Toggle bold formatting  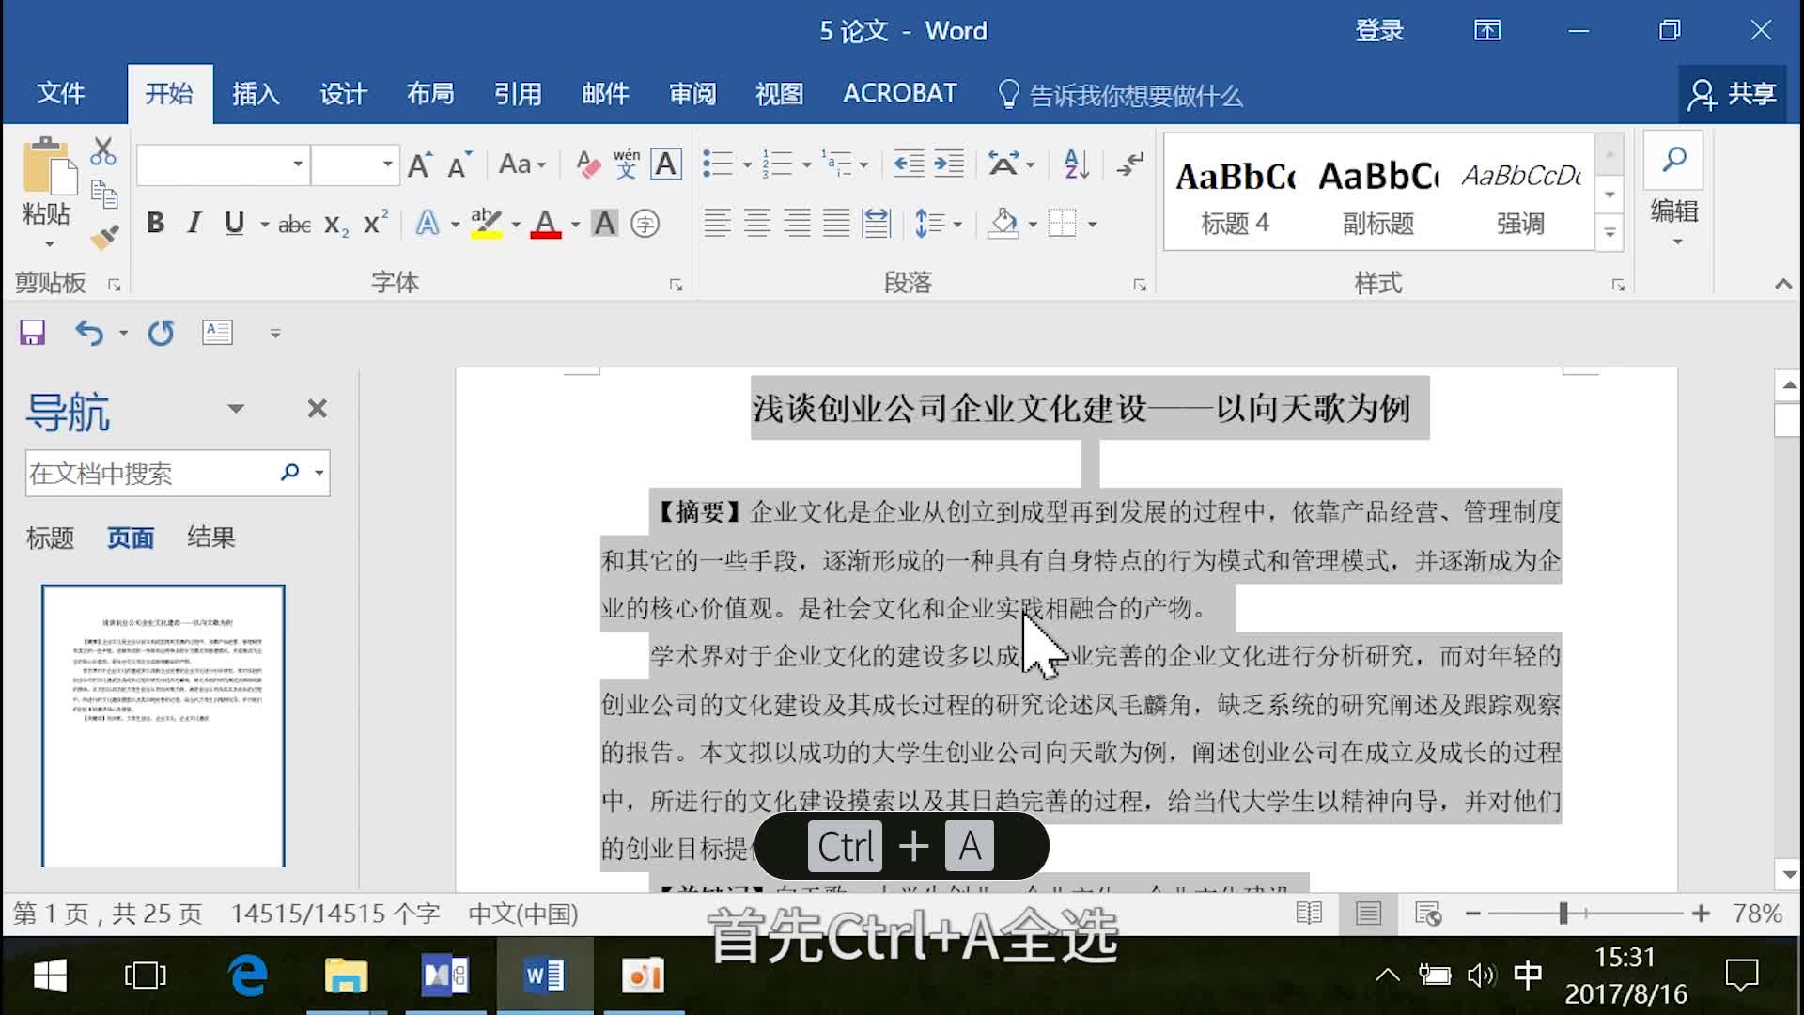(156, 224)
